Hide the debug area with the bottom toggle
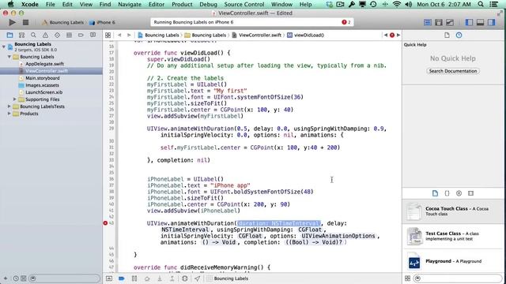Viewport: 506px width, 284px height. click(109, 278)
